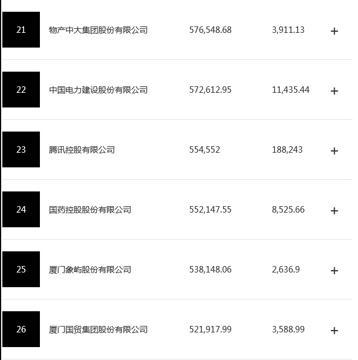Viewport: 358px width, 360px height.
Task: Click the rank 25 black square
Action: (21, 270)
